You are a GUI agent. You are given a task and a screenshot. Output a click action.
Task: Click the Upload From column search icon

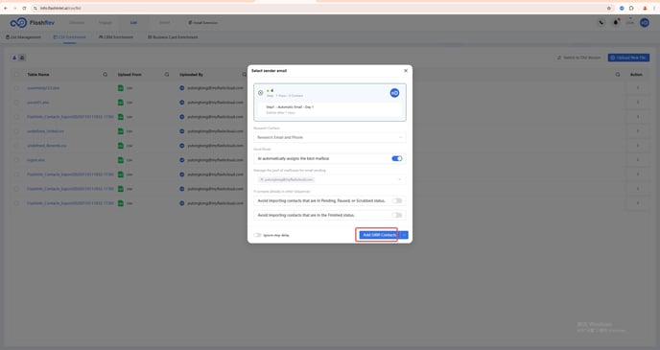coord(167,75)
